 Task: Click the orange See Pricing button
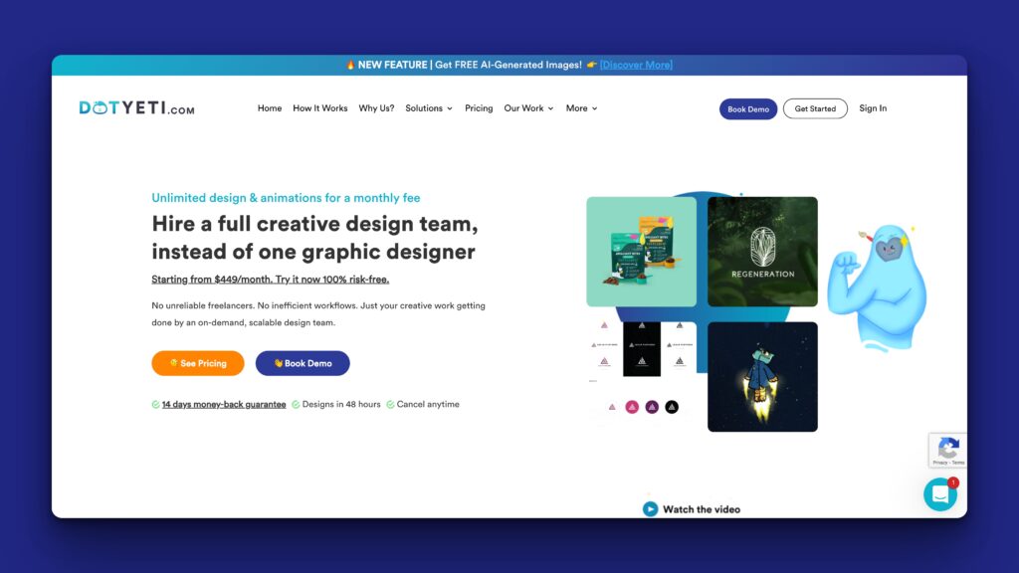(198, 363)
